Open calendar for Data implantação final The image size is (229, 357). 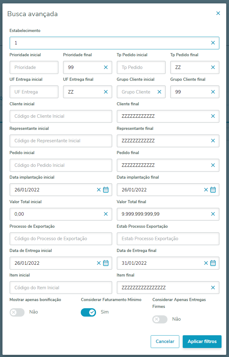[213, 190]
